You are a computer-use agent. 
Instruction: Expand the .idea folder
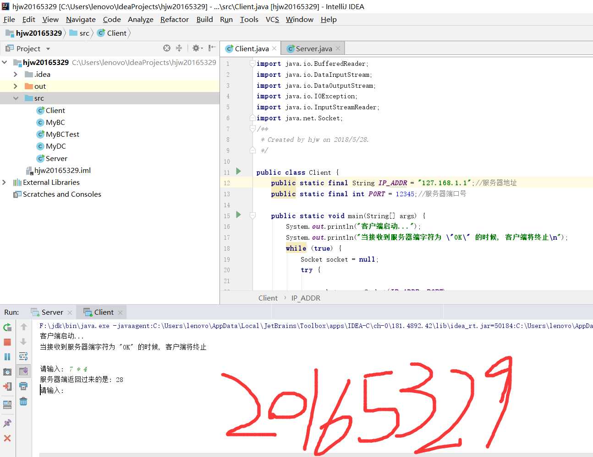coord(16,74)
